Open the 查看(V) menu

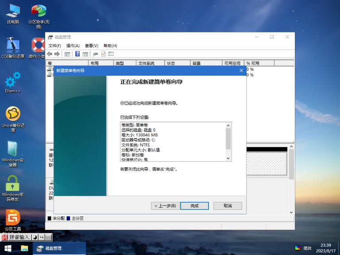[91, 46]
